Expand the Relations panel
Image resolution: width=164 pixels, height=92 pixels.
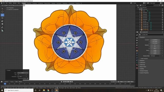(x=142, y=61)
